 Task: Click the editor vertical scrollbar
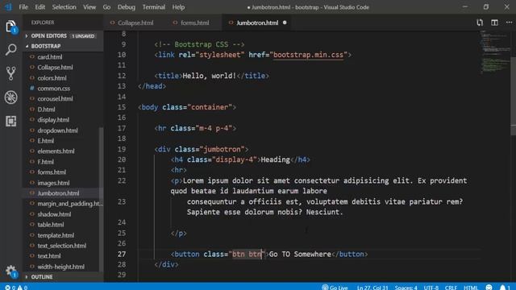point(514,95)
